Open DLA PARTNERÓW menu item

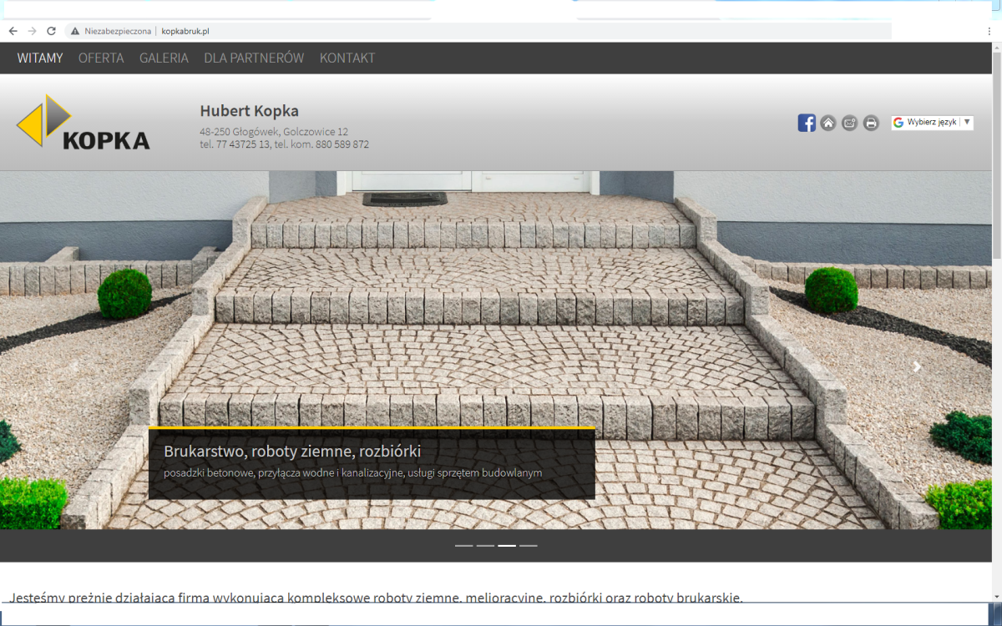[254, 58]
